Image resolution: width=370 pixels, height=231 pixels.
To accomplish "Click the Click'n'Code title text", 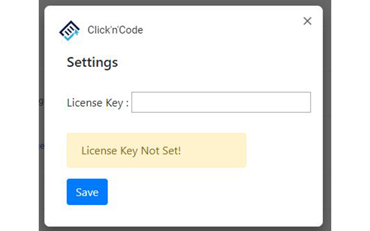I will 115,30.
